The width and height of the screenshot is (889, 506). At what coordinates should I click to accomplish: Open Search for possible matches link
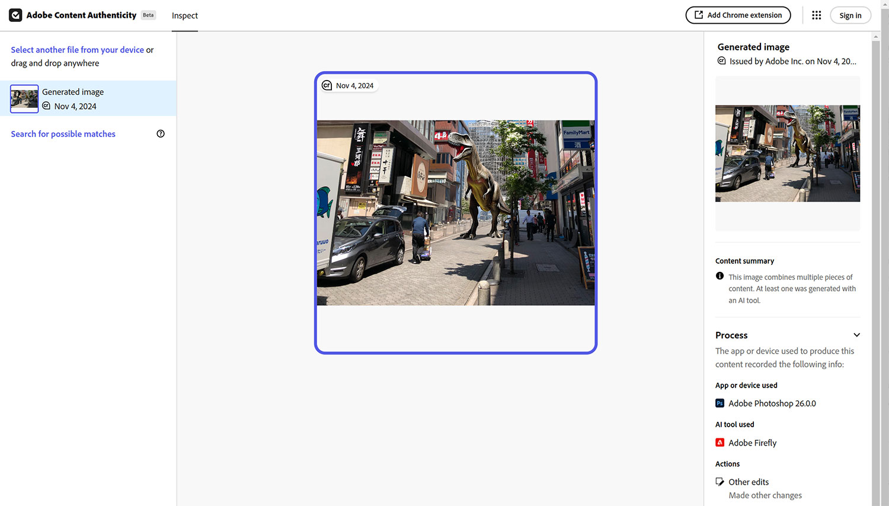click(x=63, y=134)
